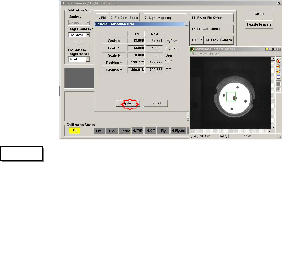Click the Fix1 status indicator
Screen dimensions: 282x261
coord(99,131)
